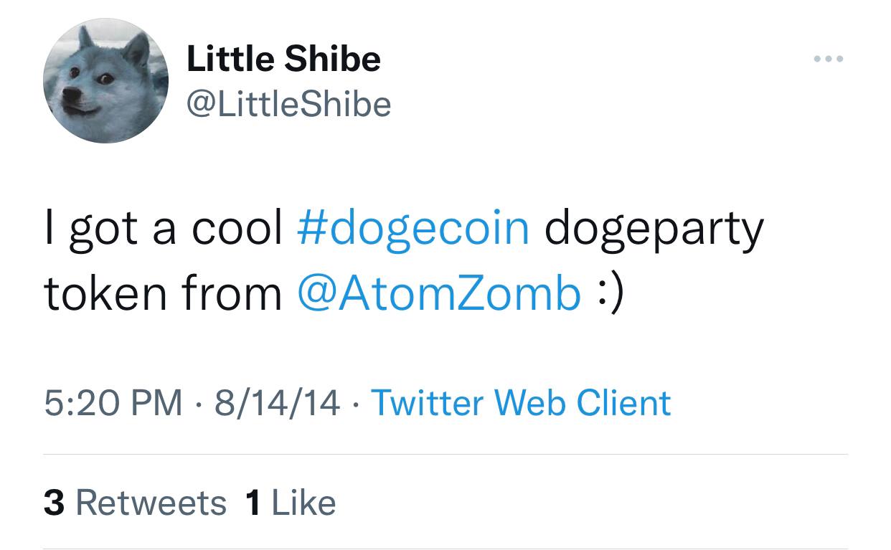Click the 5:20 PM timestamp
This screenshot has width=891, height=550.
[x=113, y=402]
